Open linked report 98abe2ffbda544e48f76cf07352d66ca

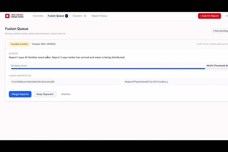[175, 82]
